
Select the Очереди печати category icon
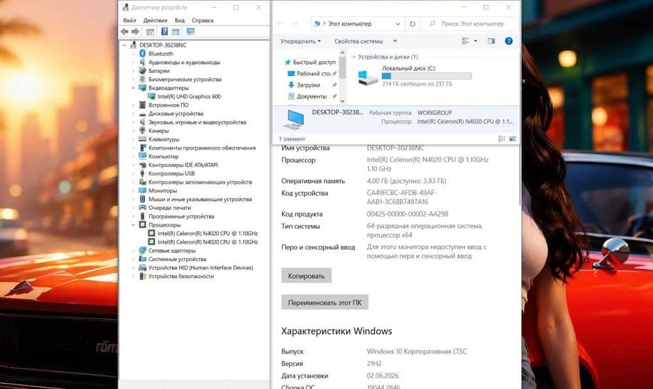tap(142, 208)
